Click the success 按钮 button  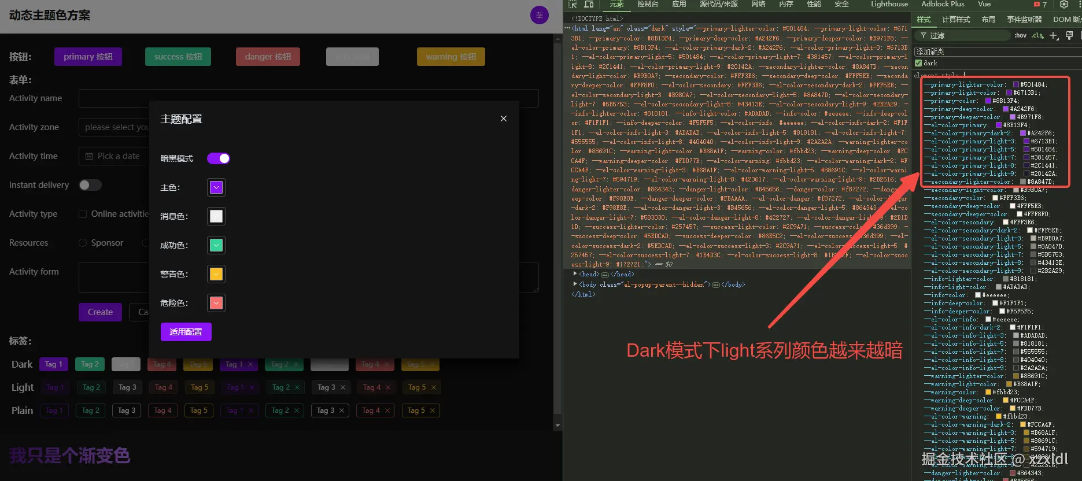[178, 57]
